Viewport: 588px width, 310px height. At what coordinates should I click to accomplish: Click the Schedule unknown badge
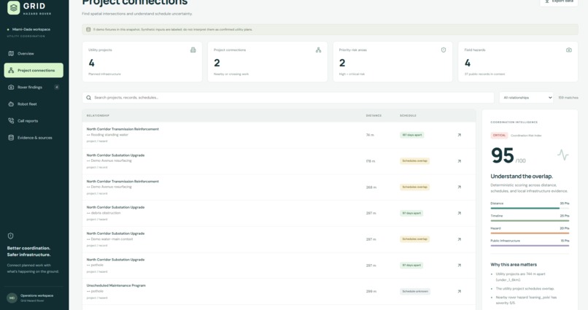(415, 291)
